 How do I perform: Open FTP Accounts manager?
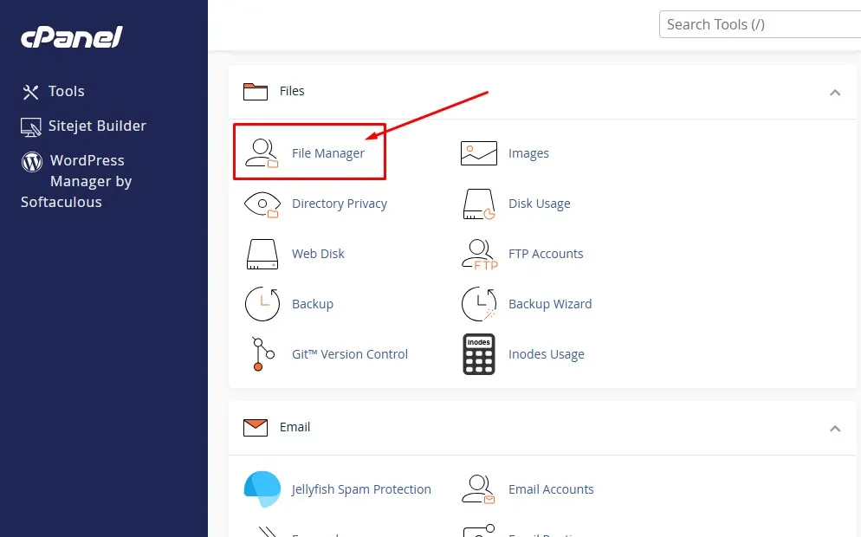pos(546,254)
